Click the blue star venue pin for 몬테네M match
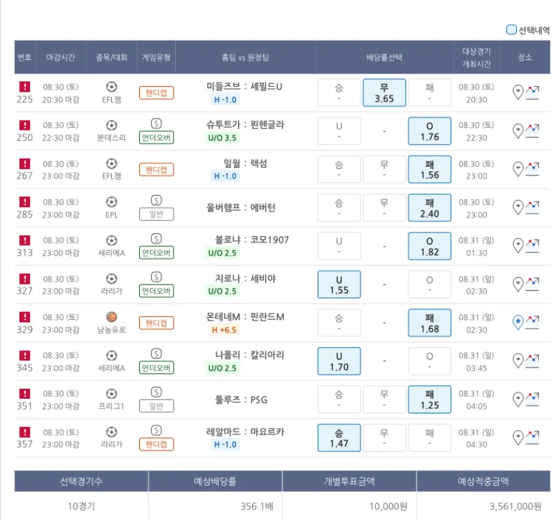 [x=518, y=323]
